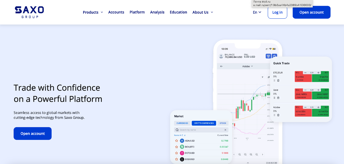Click the zoom-in magnifier nearest the left chart arrow

click(240, 154)
